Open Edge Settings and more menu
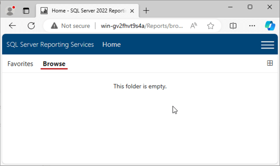Screen dimensions: 280x166 [x=252, y=26]
